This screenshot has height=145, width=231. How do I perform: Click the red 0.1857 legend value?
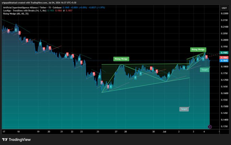click(x=69, y=11)
